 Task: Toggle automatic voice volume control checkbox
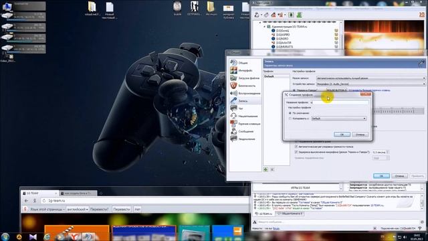pyautogui.click(x=296, y=147)
